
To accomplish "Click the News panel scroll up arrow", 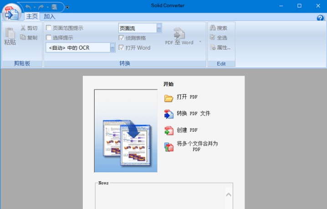I will click(x=229, y=194).
